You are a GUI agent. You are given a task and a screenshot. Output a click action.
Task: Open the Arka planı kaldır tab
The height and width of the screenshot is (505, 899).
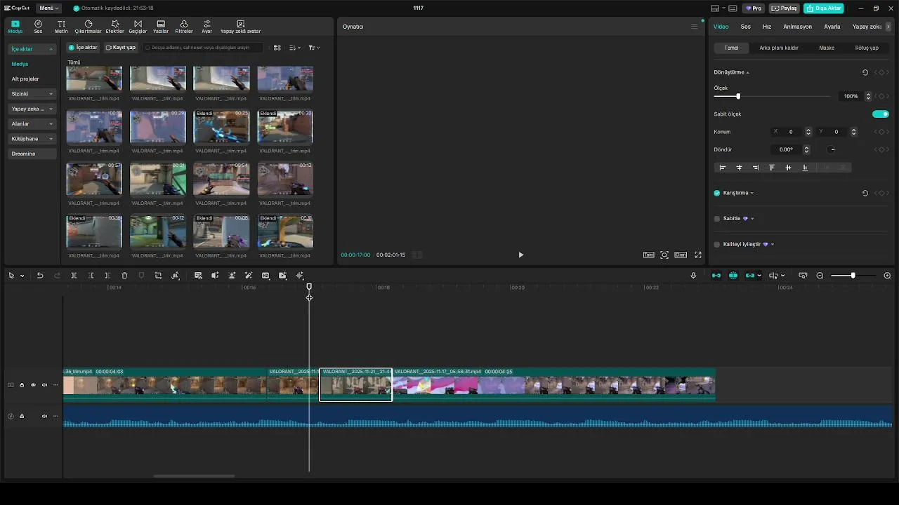tap(779, 48)
